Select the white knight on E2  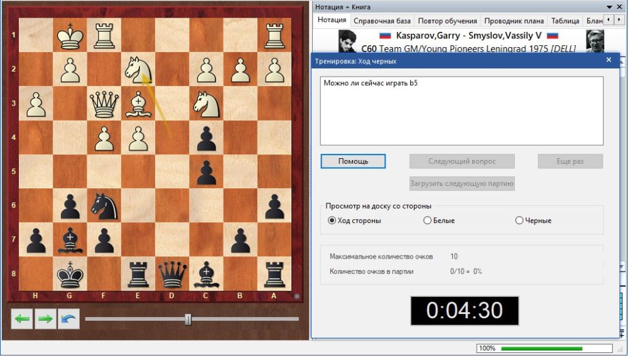(x=138, y=69)
